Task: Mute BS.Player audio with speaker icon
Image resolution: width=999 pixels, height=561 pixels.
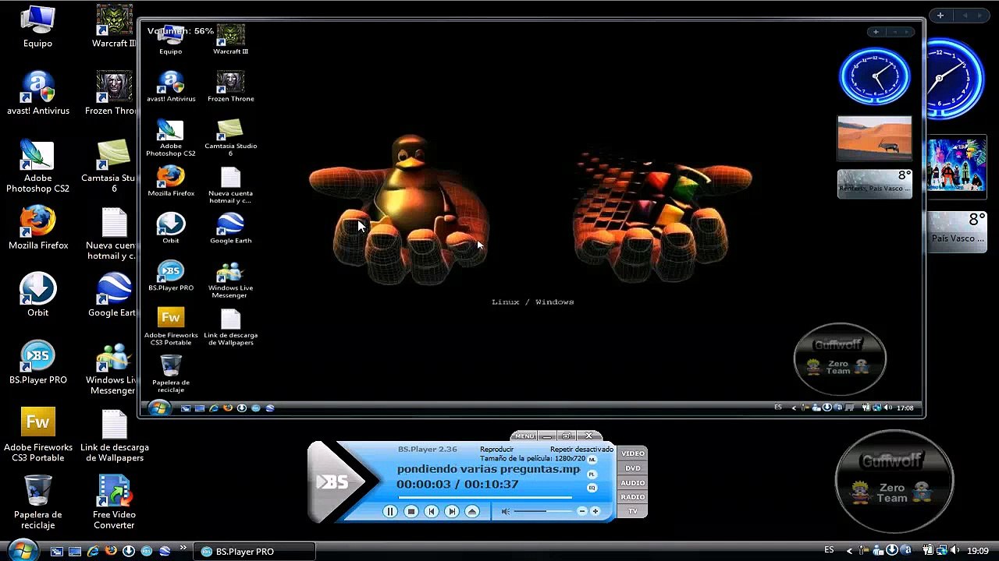Action: [505, 511]
